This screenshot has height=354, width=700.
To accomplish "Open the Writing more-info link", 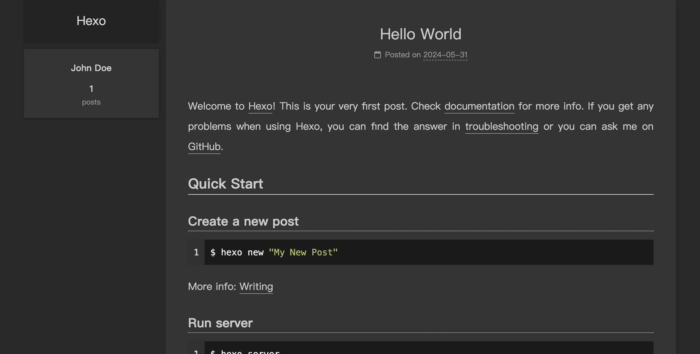I will click(x=256, y=287).
